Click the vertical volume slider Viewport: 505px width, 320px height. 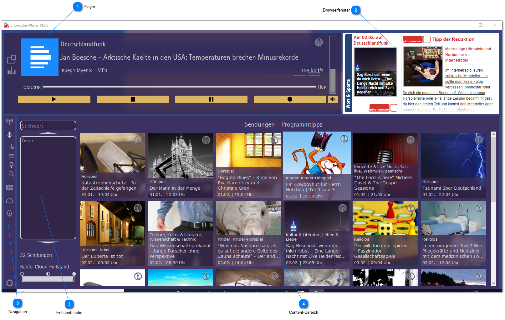[333, 64]
